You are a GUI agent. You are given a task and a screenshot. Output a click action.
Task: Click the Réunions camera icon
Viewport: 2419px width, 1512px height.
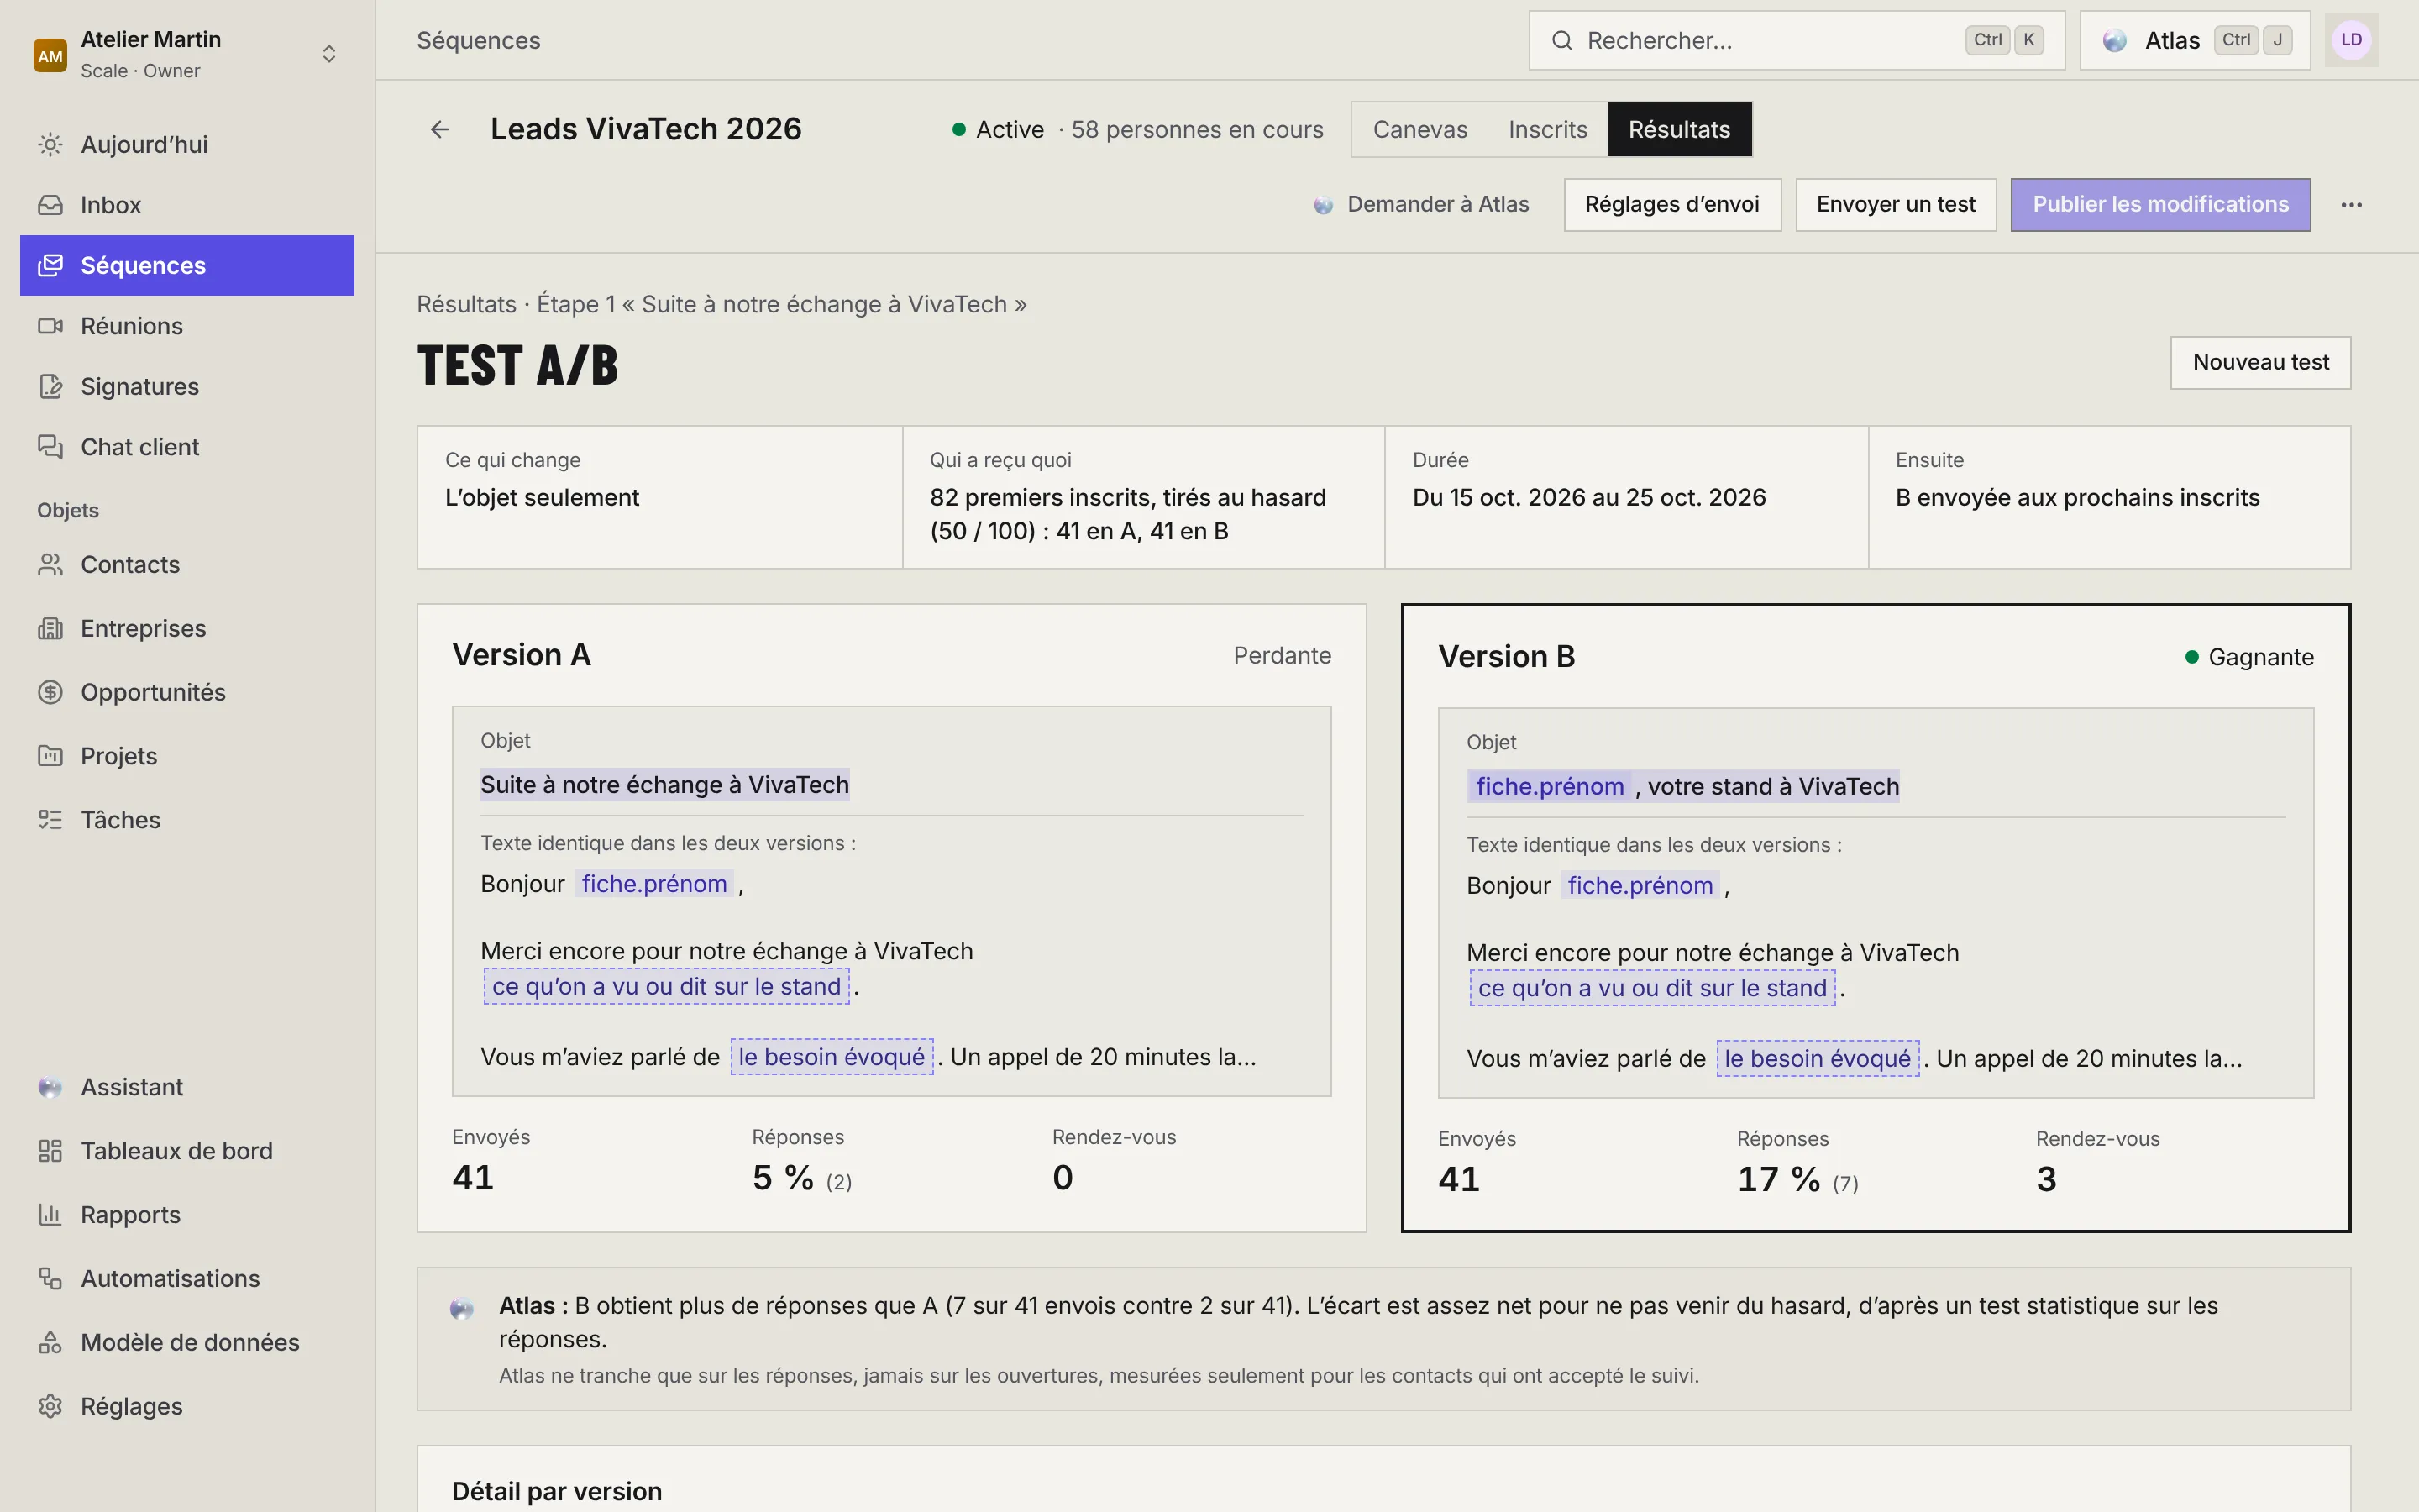(50, 326)
